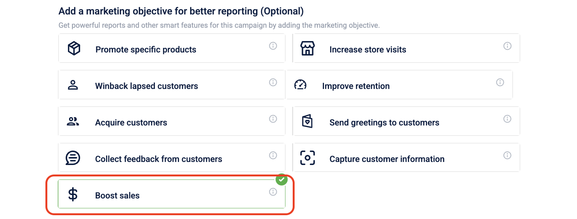577x219 pixels.
Task: Click the chat bubble feedback icon
Action: click(73, 158)
